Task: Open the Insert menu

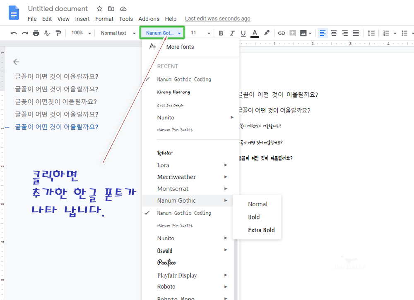Action: coord(82,19)
